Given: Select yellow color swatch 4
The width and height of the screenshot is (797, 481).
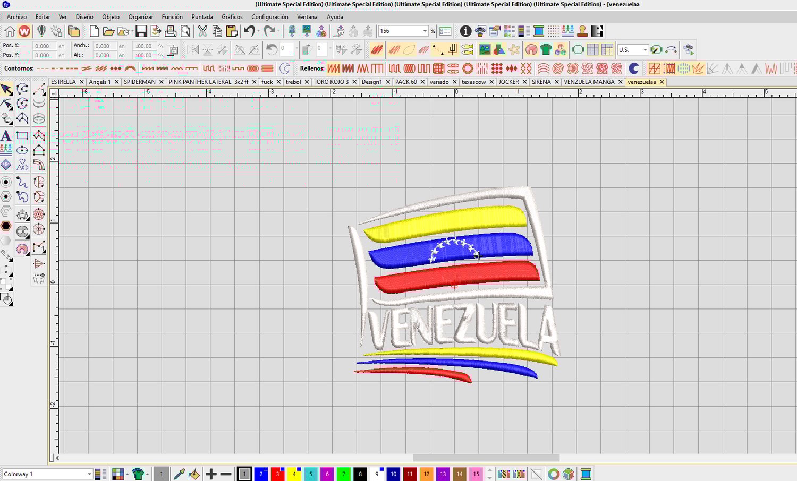Looking at the screenshot, I should click(x=294, y=474).
